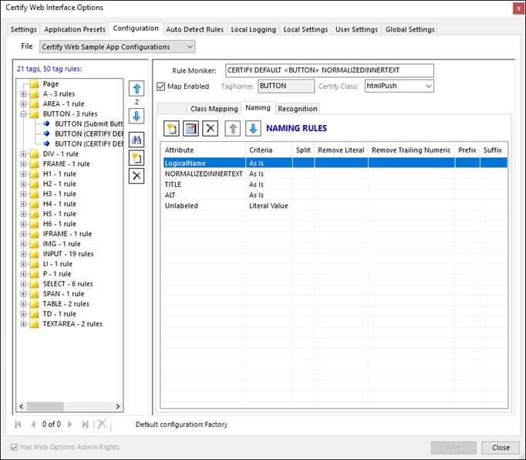Switch to the Local Logging tab
The width and height of the screenshot is (526, 460).
tap(253, 29)
